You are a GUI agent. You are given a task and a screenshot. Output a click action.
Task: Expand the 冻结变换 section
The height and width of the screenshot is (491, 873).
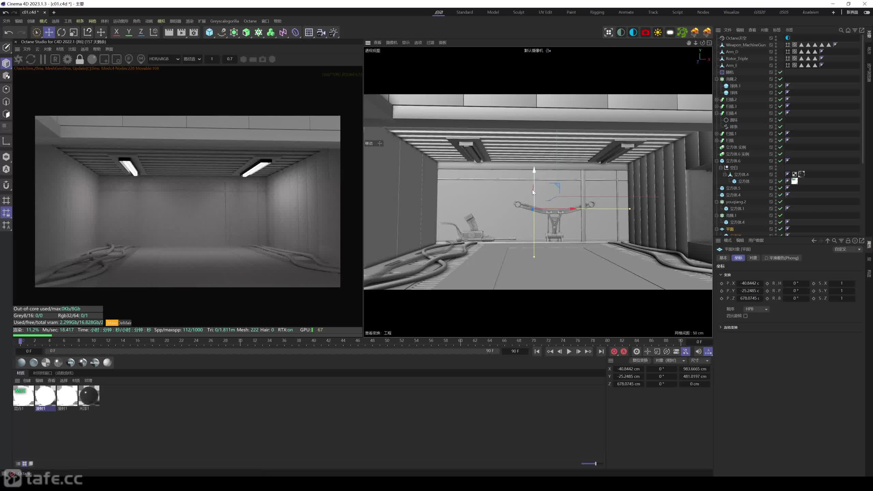(x=721, y=327)
